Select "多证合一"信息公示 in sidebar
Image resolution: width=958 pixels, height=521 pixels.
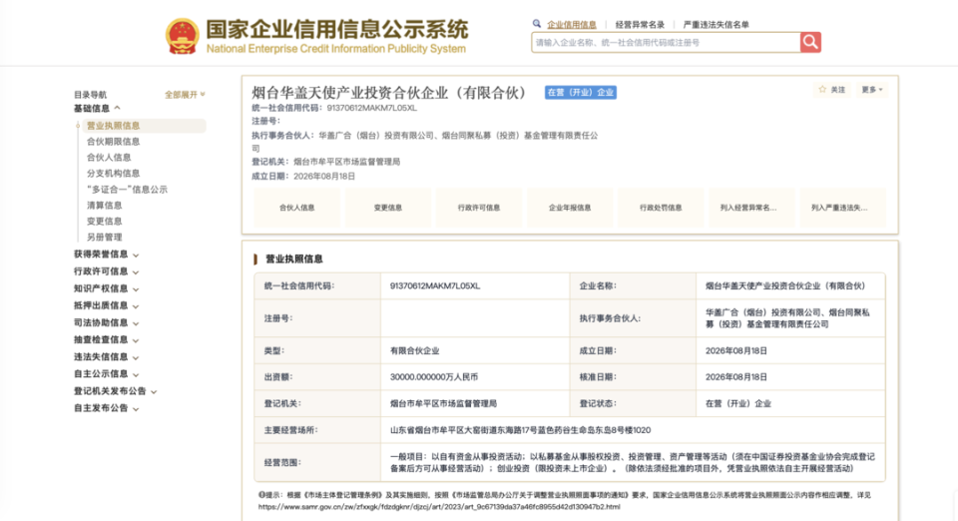[x=127, y=190]
